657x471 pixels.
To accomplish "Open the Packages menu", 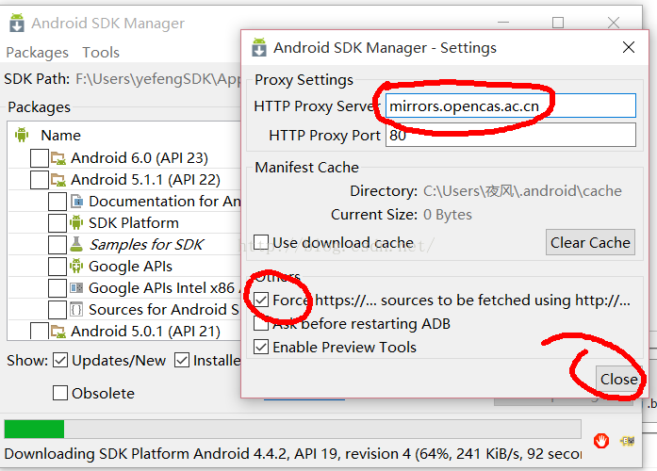I will pos(38,53).
